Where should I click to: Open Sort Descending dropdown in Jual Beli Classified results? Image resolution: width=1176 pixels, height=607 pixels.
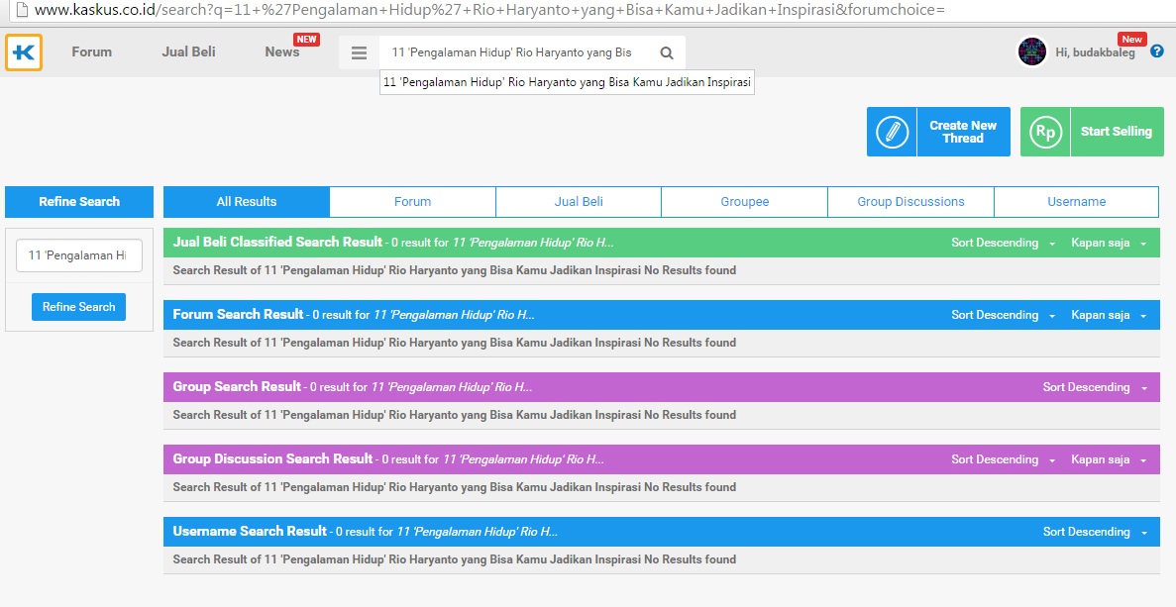pos(1004,243)
